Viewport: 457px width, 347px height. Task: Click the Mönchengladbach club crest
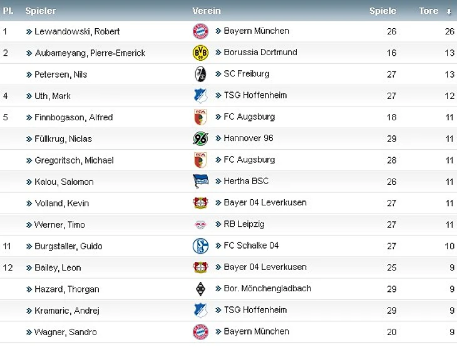tap(200, 289)
